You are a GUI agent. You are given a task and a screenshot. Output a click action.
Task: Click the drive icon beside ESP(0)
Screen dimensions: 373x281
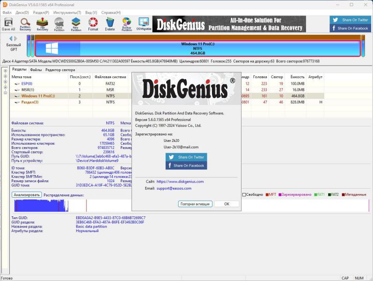click(x=17, y=83)
